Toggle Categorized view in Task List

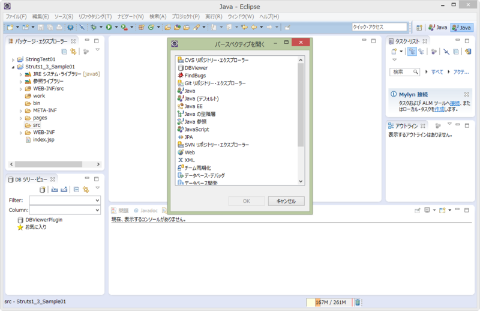click(412, 52)
